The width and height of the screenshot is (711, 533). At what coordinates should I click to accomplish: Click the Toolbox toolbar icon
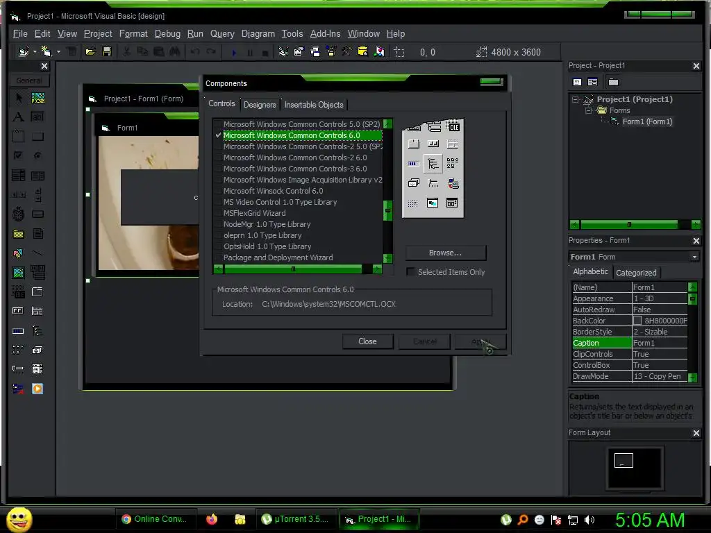(x=347, y=51)
